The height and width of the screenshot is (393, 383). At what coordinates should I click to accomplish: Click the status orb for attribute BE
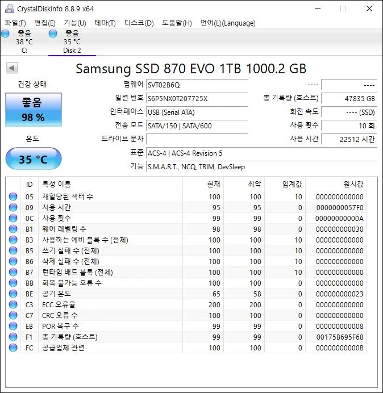click(x=13, y=294)
